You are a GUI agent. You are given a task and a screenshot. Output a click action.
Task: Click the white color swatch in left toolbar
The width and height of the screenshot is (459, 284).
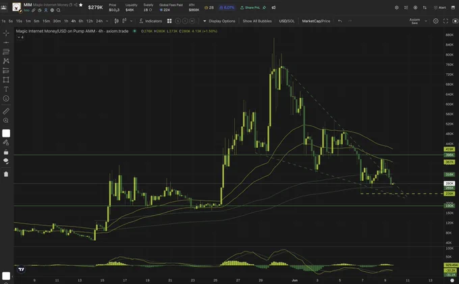coord(6,134)
